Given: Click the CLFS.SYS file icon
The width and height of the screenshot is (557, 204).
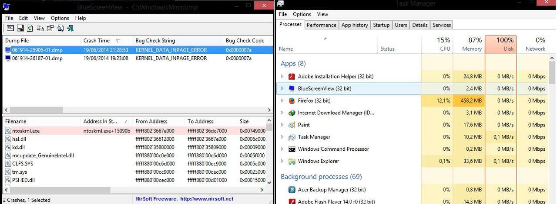Looking at the screenshot, I should (x=8, y=164).
